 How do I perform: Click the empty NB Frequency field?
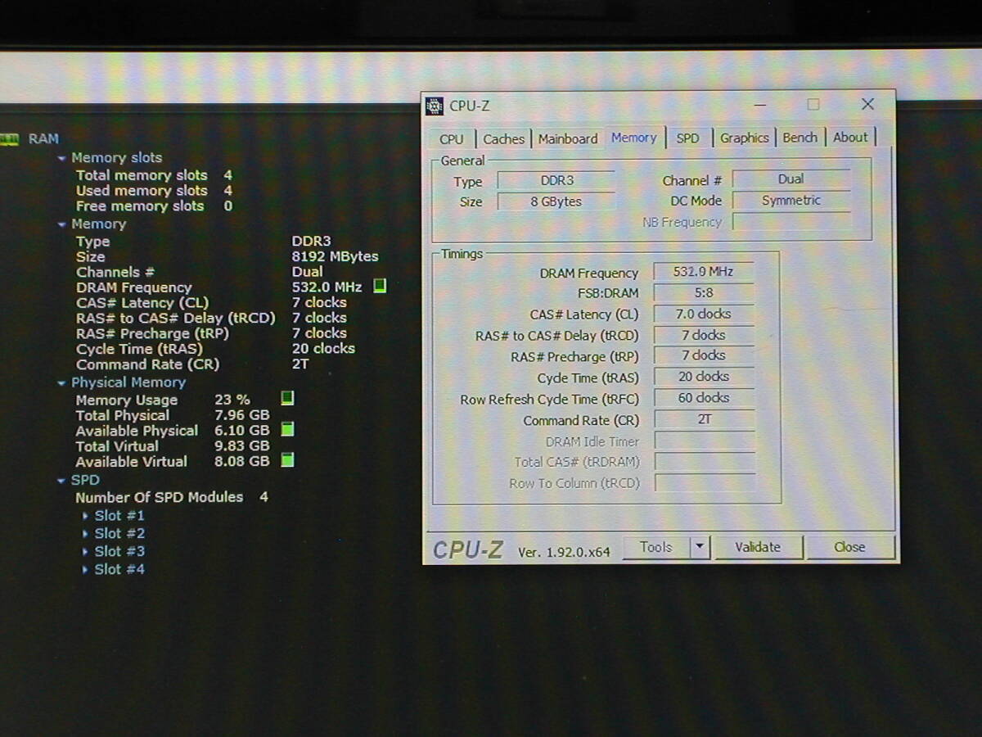tap(791, 221)
